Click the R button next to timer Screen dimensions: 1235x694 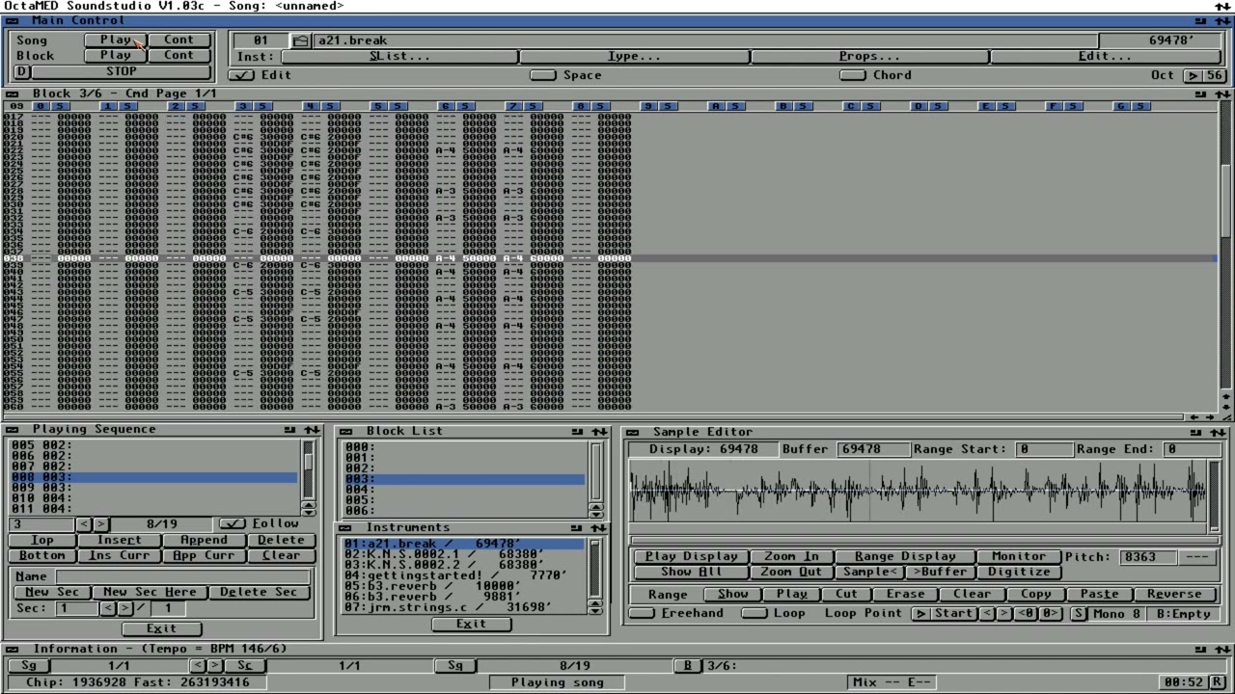(x=1219, y=682)
